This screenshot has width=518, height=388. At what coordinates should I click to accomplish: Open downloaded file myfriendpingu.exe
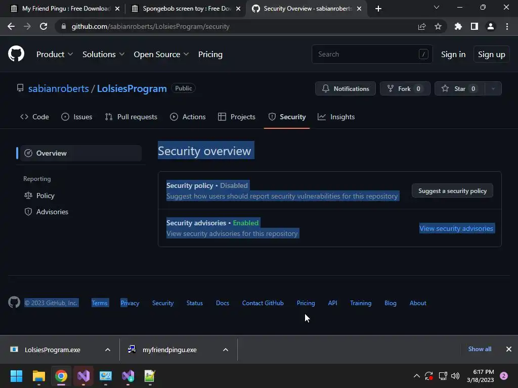coord(169,350)
